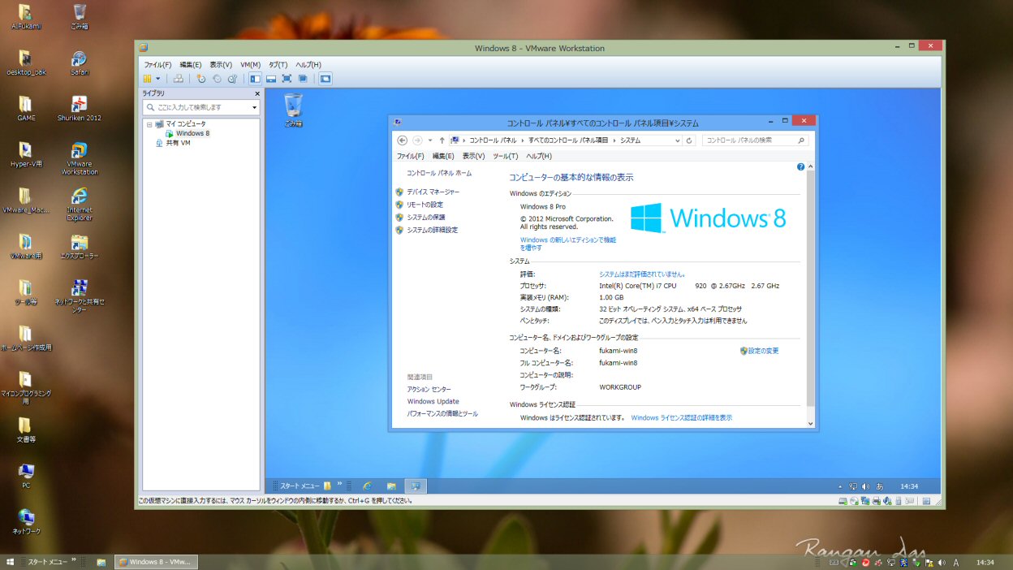Show hidden icons in guest tray
The width and height of the screenshot is (1013, 570).
coord(841,486)
